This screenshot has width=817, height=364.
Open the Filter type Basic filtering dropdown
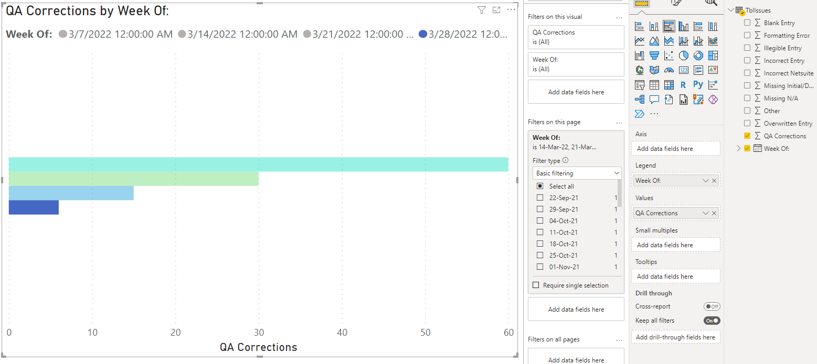[x=577, y=173]
